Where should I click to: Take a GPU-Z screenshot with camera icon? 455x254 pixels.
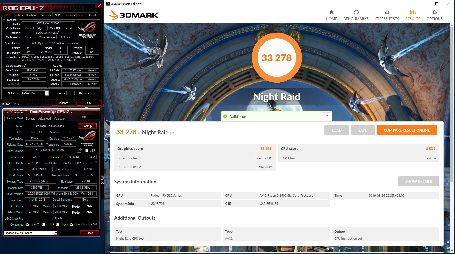coord(84,117)
